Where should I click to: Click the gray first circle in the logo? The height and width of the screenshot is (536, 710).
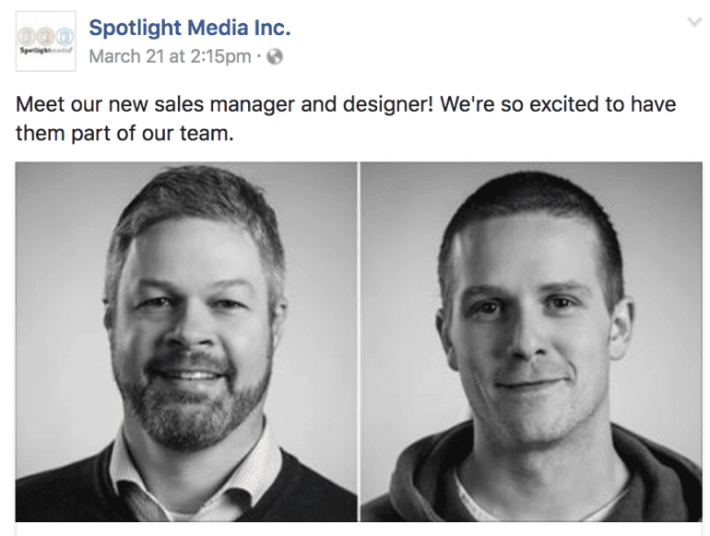[27, 36]
